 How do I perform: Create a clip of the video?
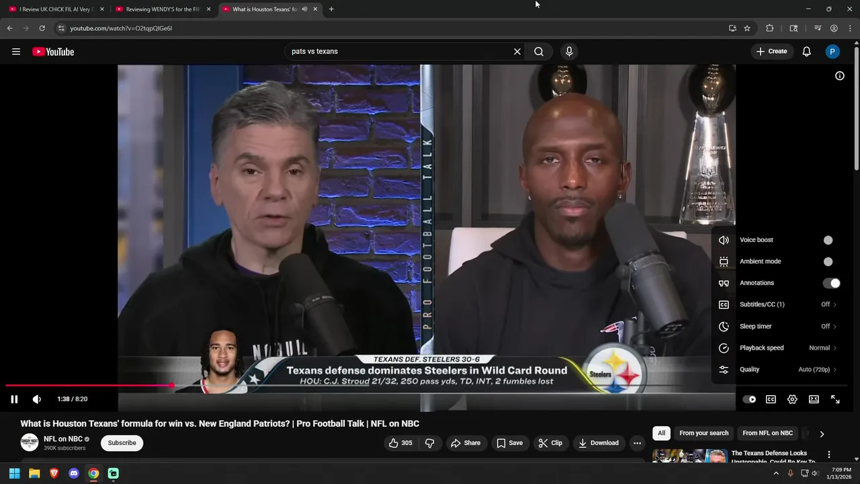tap(550, 443)
